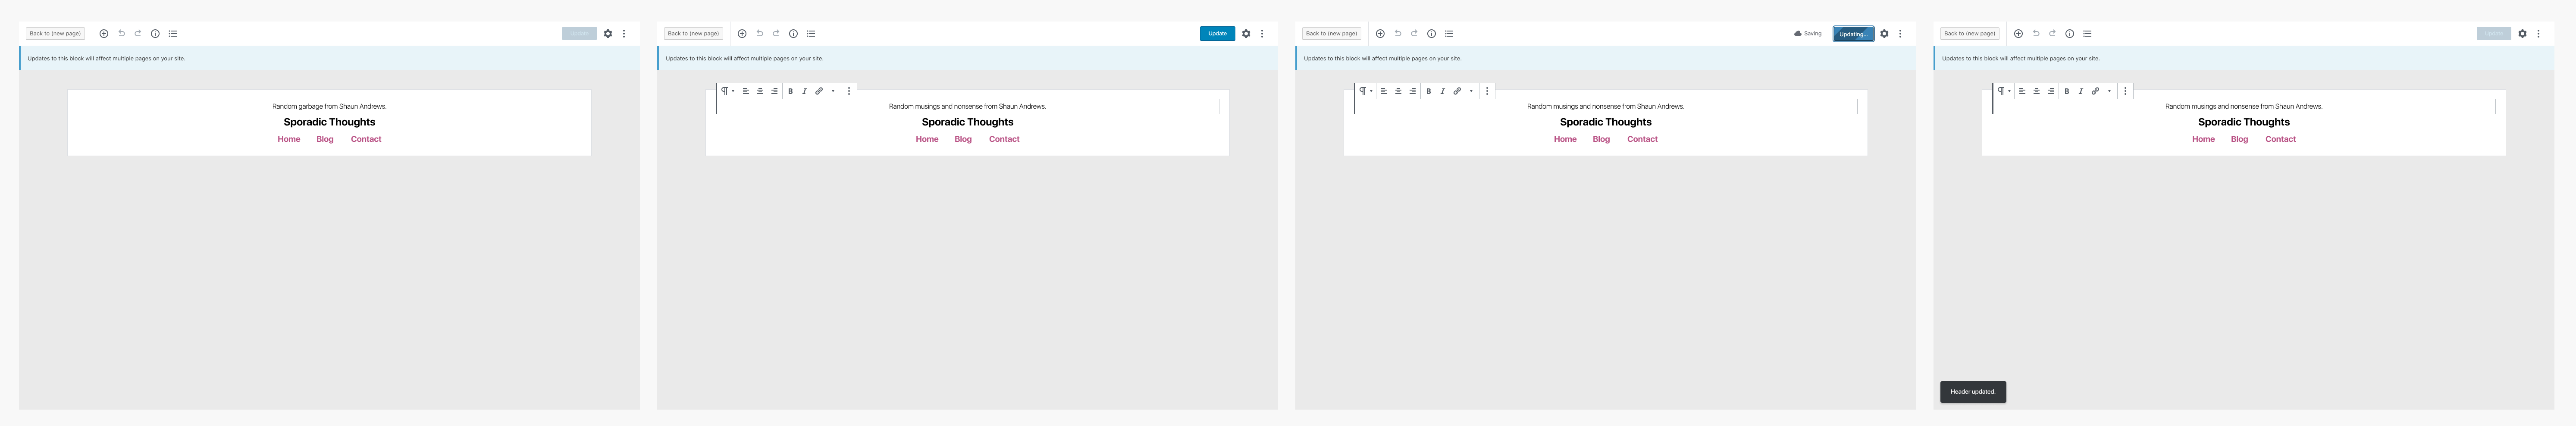2576x426 pixels.
Task: Toggle italic formatting in second panel
Action: click(x=804, y=91)
